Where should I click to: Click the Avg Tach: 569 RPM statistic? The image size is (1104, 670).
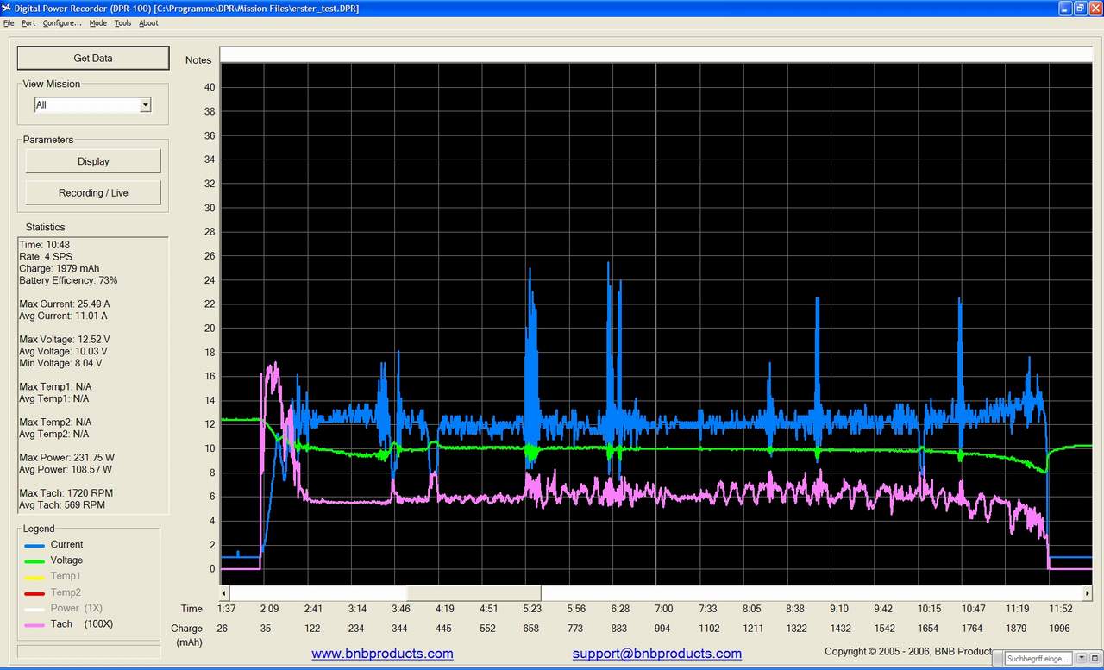(x=61, y=505)
